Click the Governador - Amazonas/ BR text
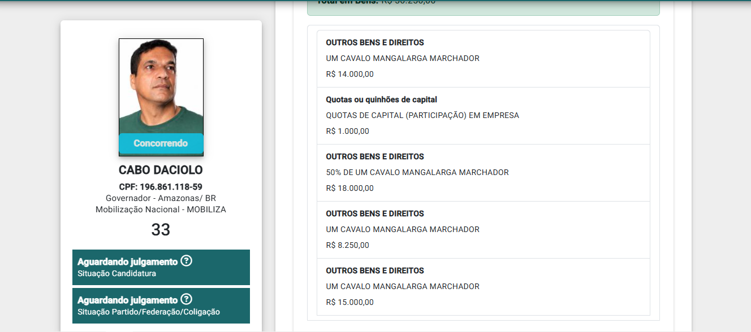This screenshot has width=751, height=332. (x=161, y=198)
